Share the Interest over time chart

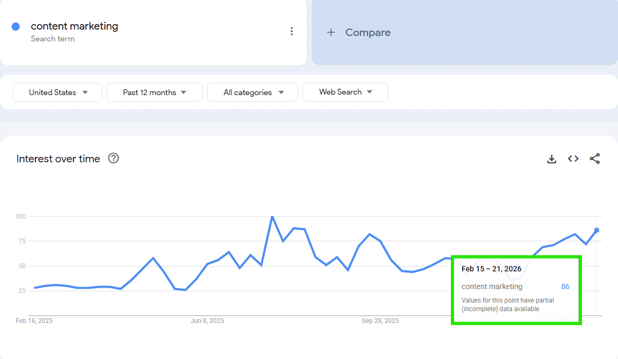tap(594, 159)
